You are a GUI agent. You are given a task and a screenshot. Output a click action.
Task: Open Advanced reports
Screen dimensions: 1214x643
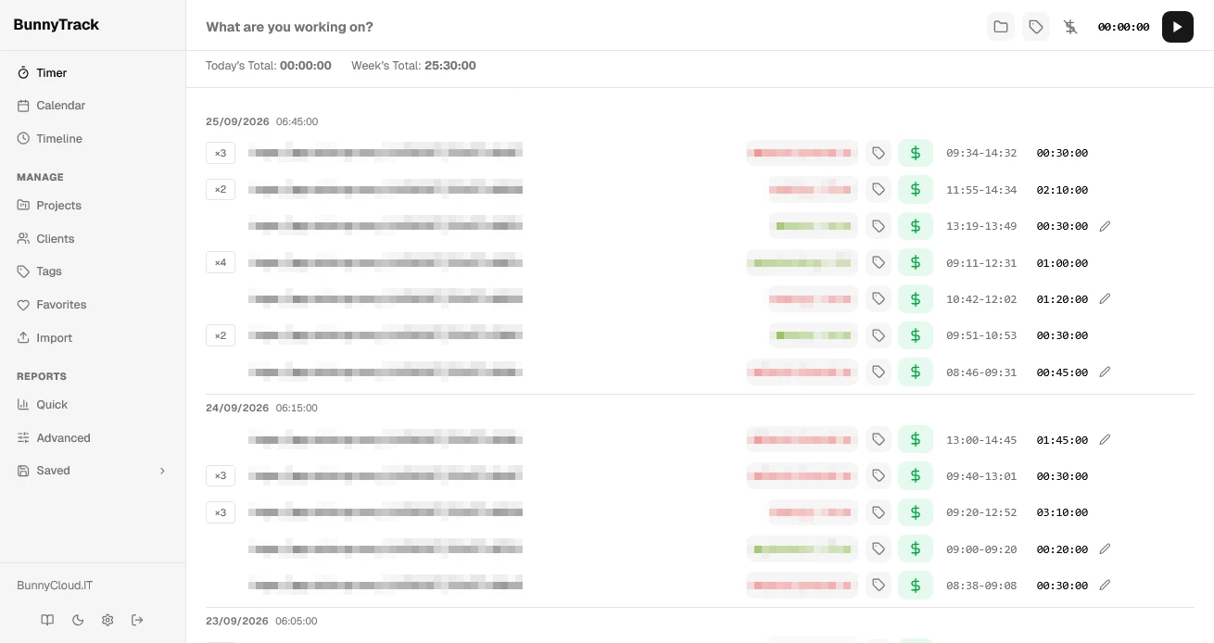tap(93, 438)
